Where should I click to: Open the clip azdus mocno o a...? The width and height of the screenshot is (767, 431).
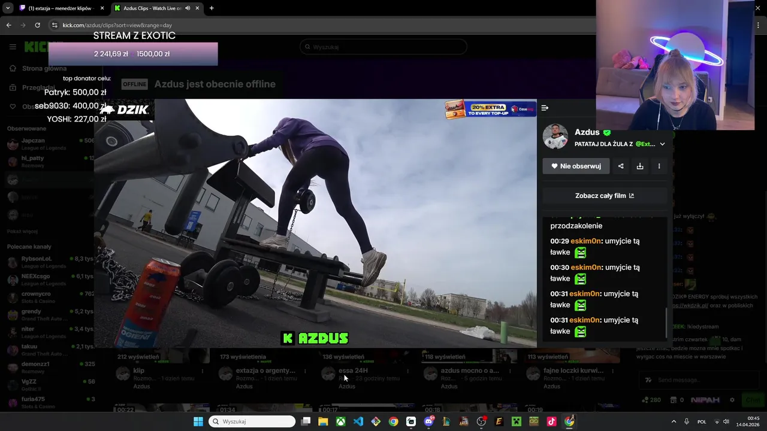(x=470, y=371)
